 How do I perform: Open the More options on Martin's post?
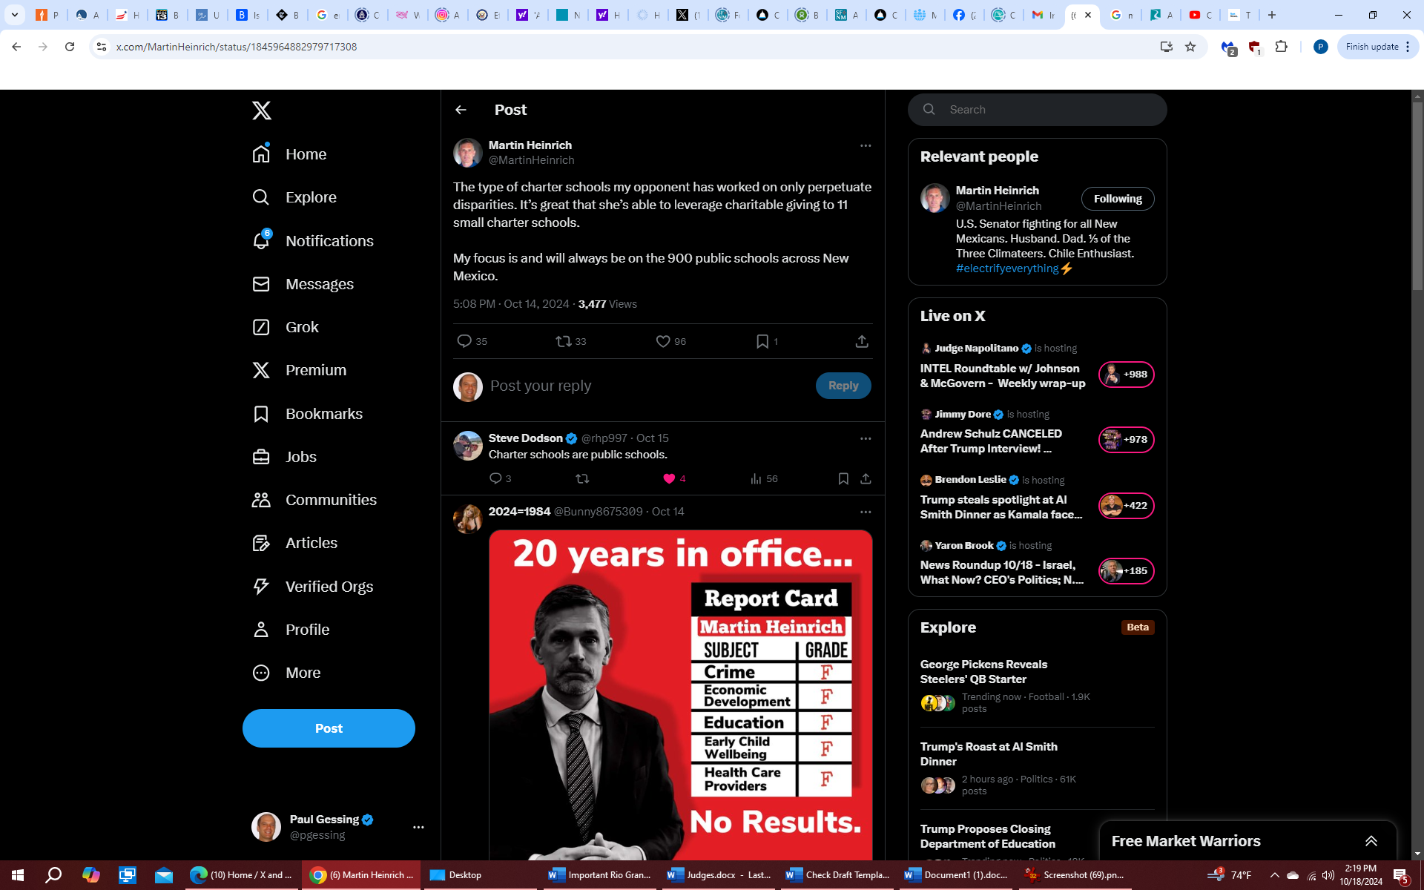(865, 145)
